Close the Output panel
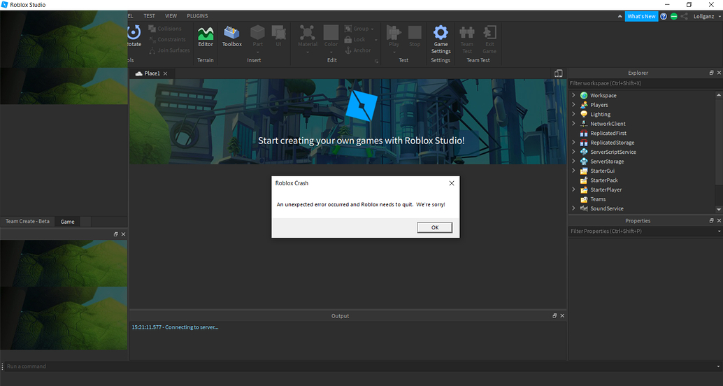The height and width of the screenshot is (386, 723). pos(563,316)
